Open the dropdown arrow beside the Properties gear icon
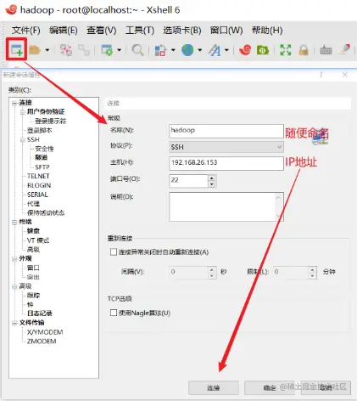The image size is (357, 401). (119, 50)
